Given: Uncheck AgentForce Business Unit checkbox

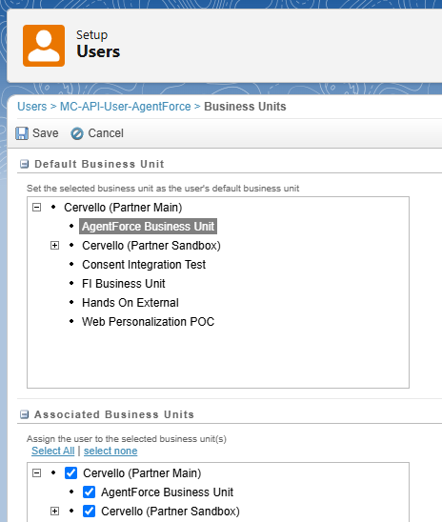Looking at the screenshot, I should coord(89,492).
